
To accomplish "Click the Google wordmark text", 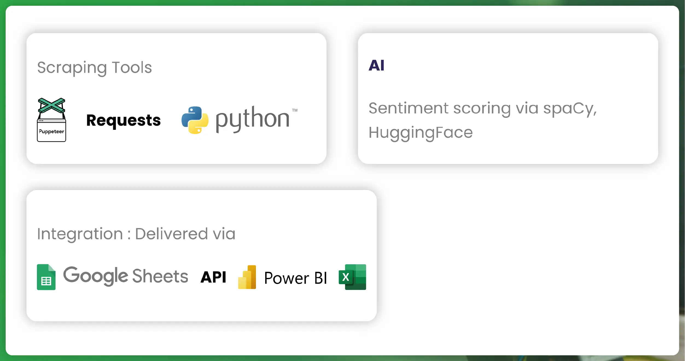I will click(x=95, y=276).
